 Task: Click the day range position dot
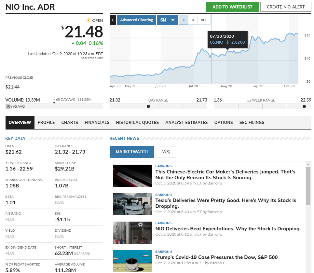pos(148,106)
